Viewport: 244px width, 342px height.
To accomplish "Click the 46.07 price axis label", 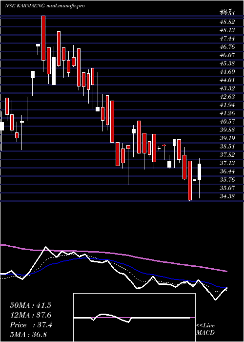I will (227, 55).
